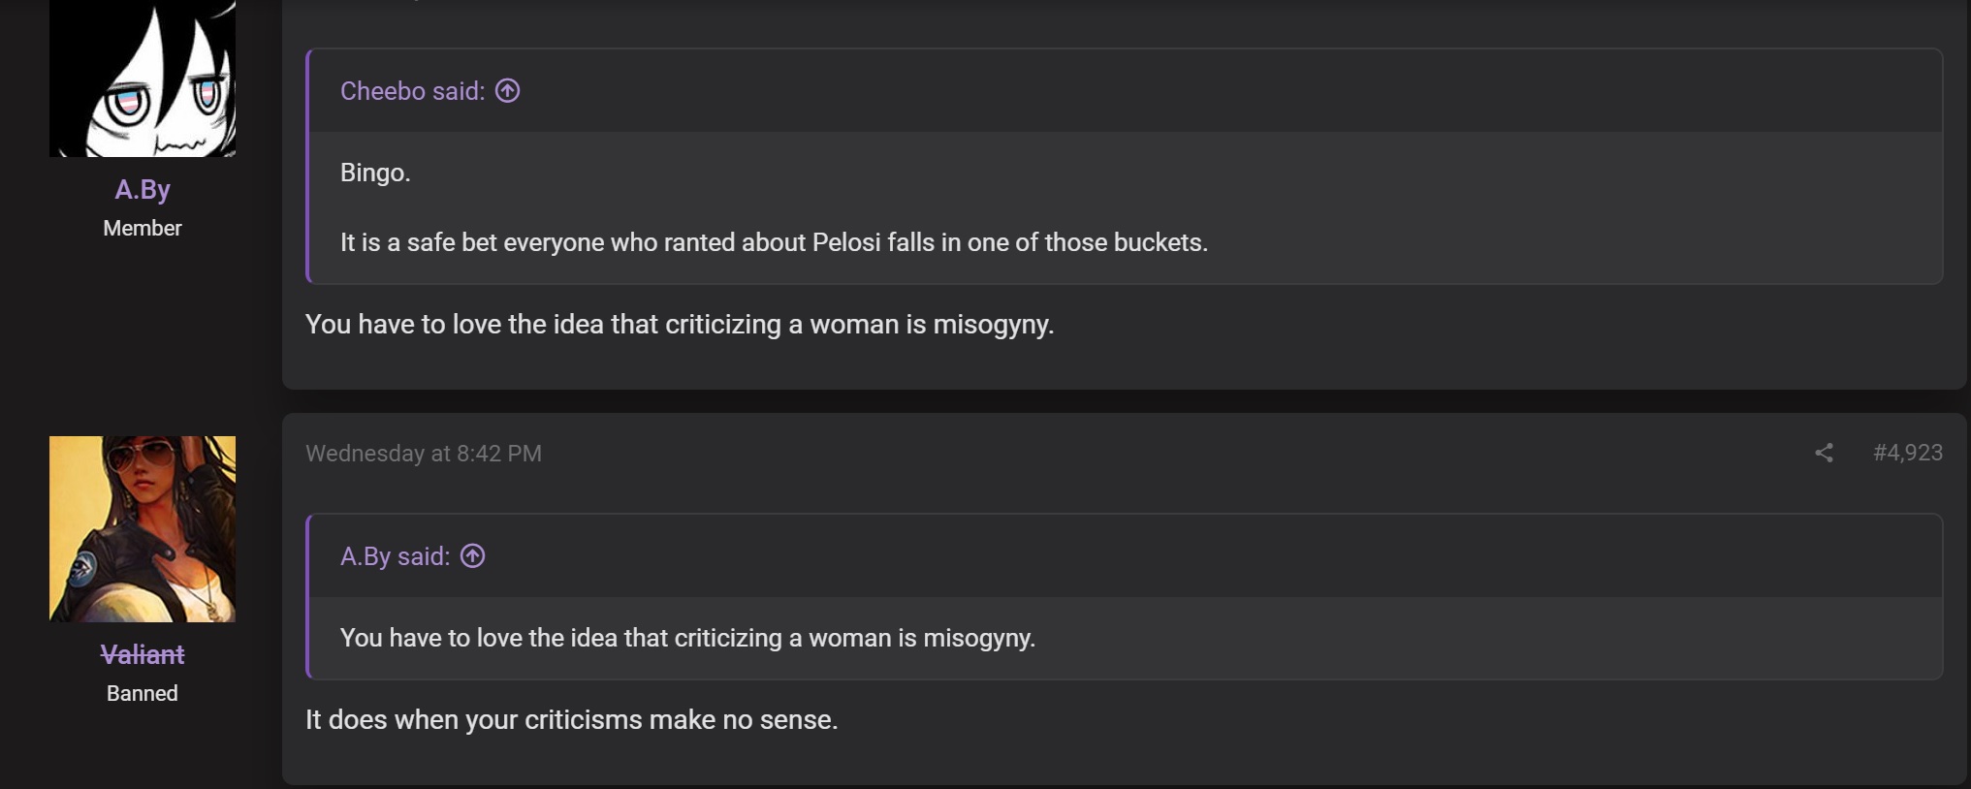The image size is (1971, 789).
Task: Jump to A.By's original post via arrow icon
Action: tap(472, 555)
